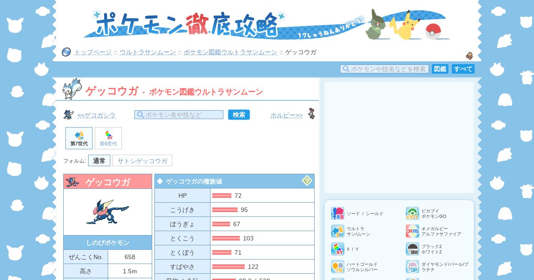534x280 pixels.
Task: Open the ウルトラ サン/ムーン sidebar link
Action: click(358, 231)
